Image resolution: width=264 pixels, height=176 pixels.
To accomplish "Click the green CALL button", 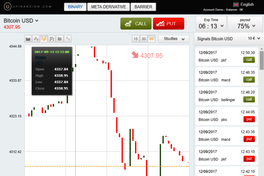I will (x=136, y=24).
